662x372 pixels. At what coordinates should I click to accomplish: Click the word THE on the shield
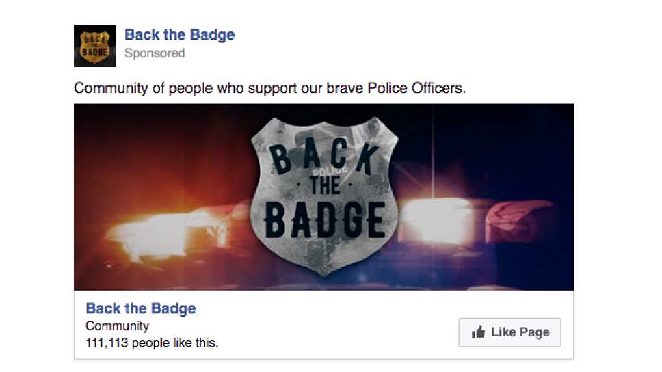click(325, 187)
